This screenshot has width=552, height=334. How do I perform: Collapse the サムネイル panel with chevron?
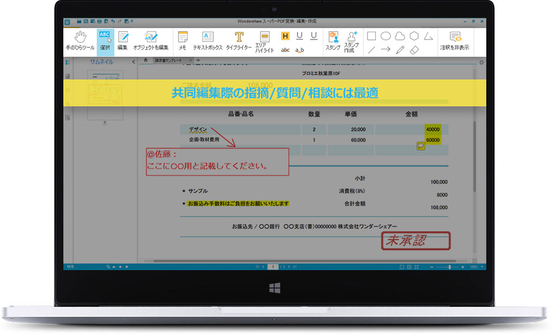[133, 62]
